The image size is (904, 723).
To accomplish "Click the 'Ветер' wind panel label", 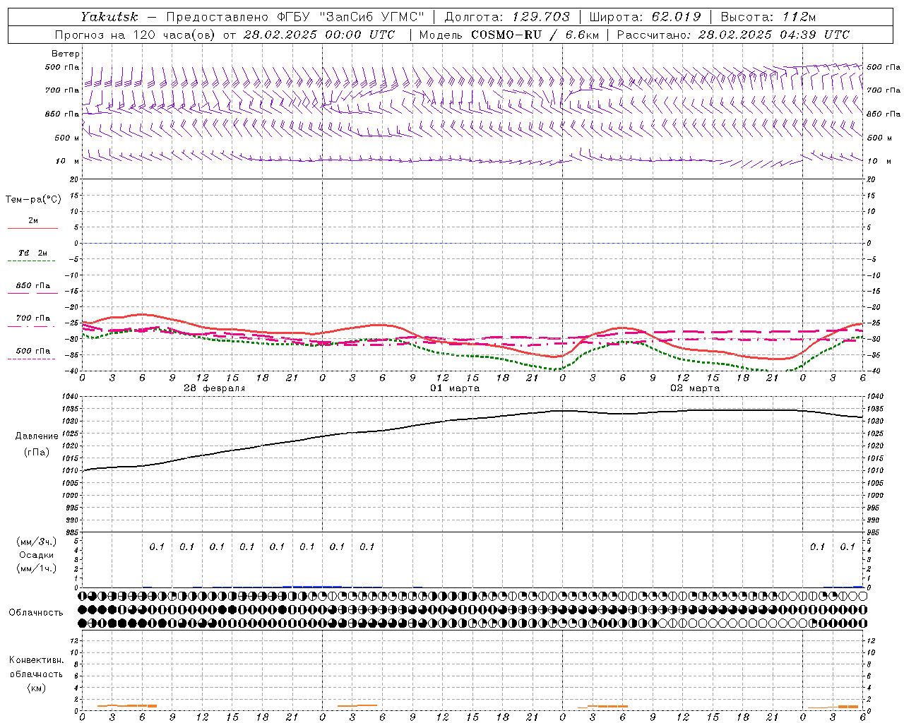I will [66, 54].
